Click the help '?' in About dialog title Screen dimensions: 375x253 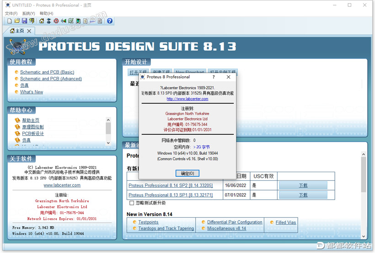(214, 77)
